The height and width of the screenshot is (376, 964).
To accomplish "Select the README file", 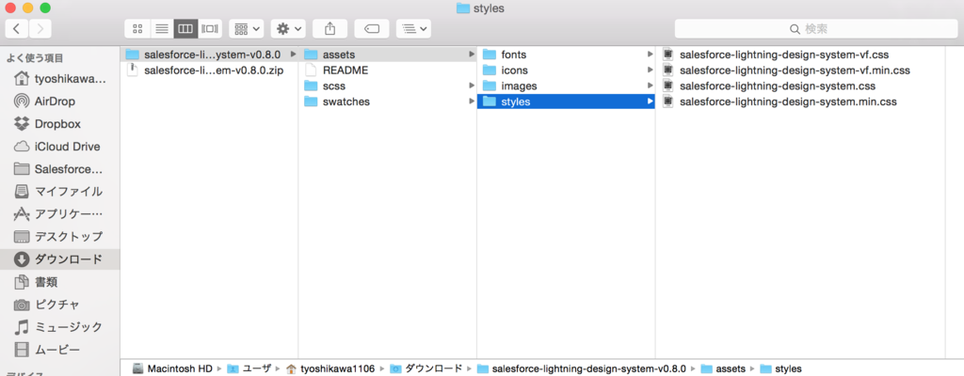I will 387,70.
